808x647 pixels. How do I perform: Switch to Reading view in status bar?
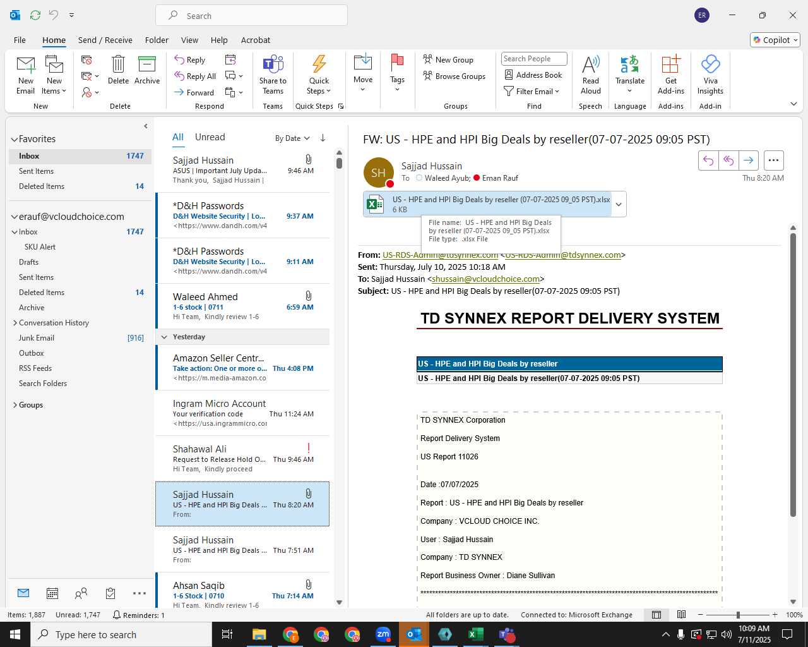[681, 615]
